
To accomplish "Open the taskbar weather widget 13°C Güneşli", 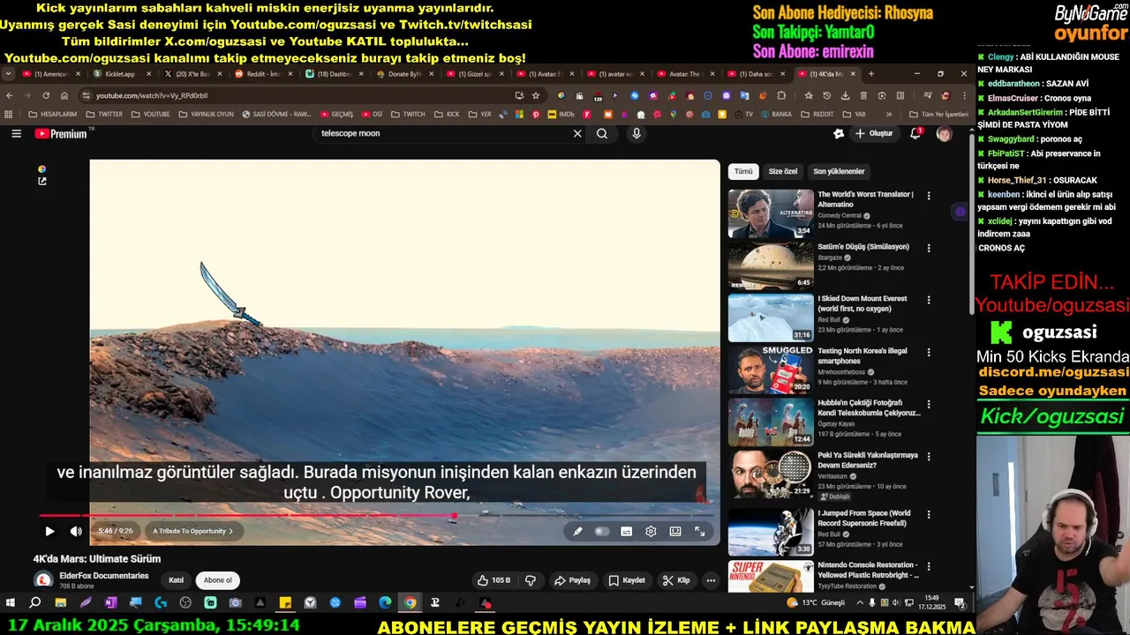I will coord(816,603).
